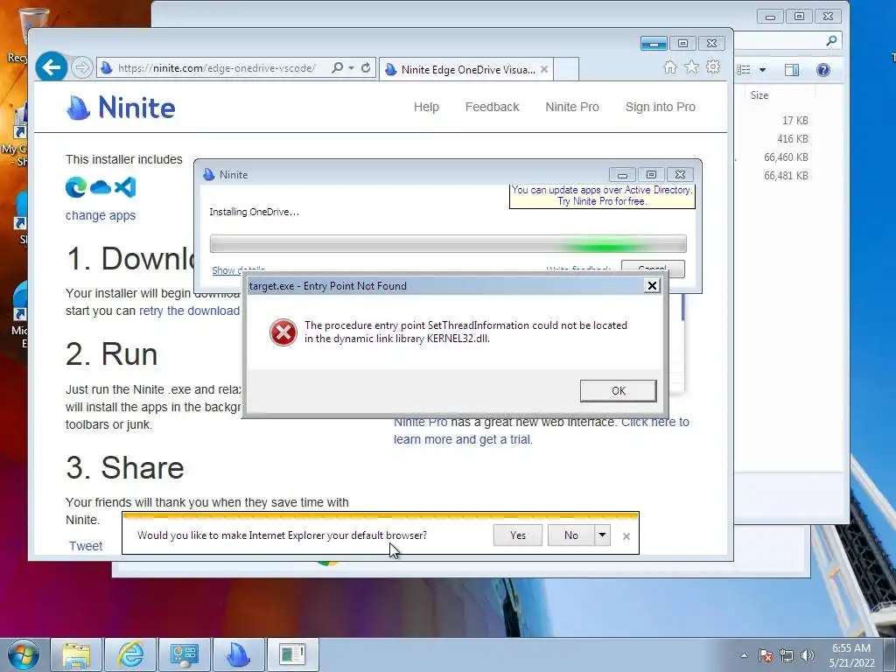Open Windows Explorer from taskbar
Viewport: 896px width, 672px height.
click(76, 654)
